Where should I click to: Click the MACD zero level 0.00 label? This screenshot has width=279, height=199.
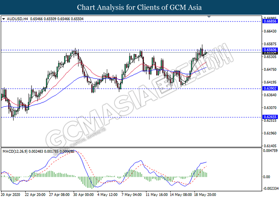266,177
